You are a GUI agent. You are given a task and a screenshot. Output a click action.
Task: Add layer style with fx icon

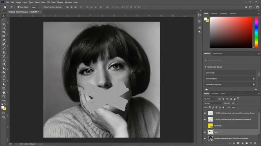[x=234, y=143]
